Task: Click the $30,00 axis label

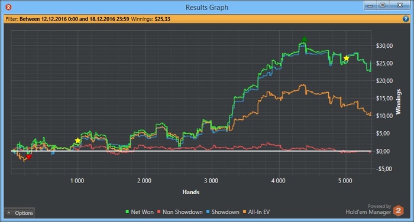Action: click(x=384, y=46)
